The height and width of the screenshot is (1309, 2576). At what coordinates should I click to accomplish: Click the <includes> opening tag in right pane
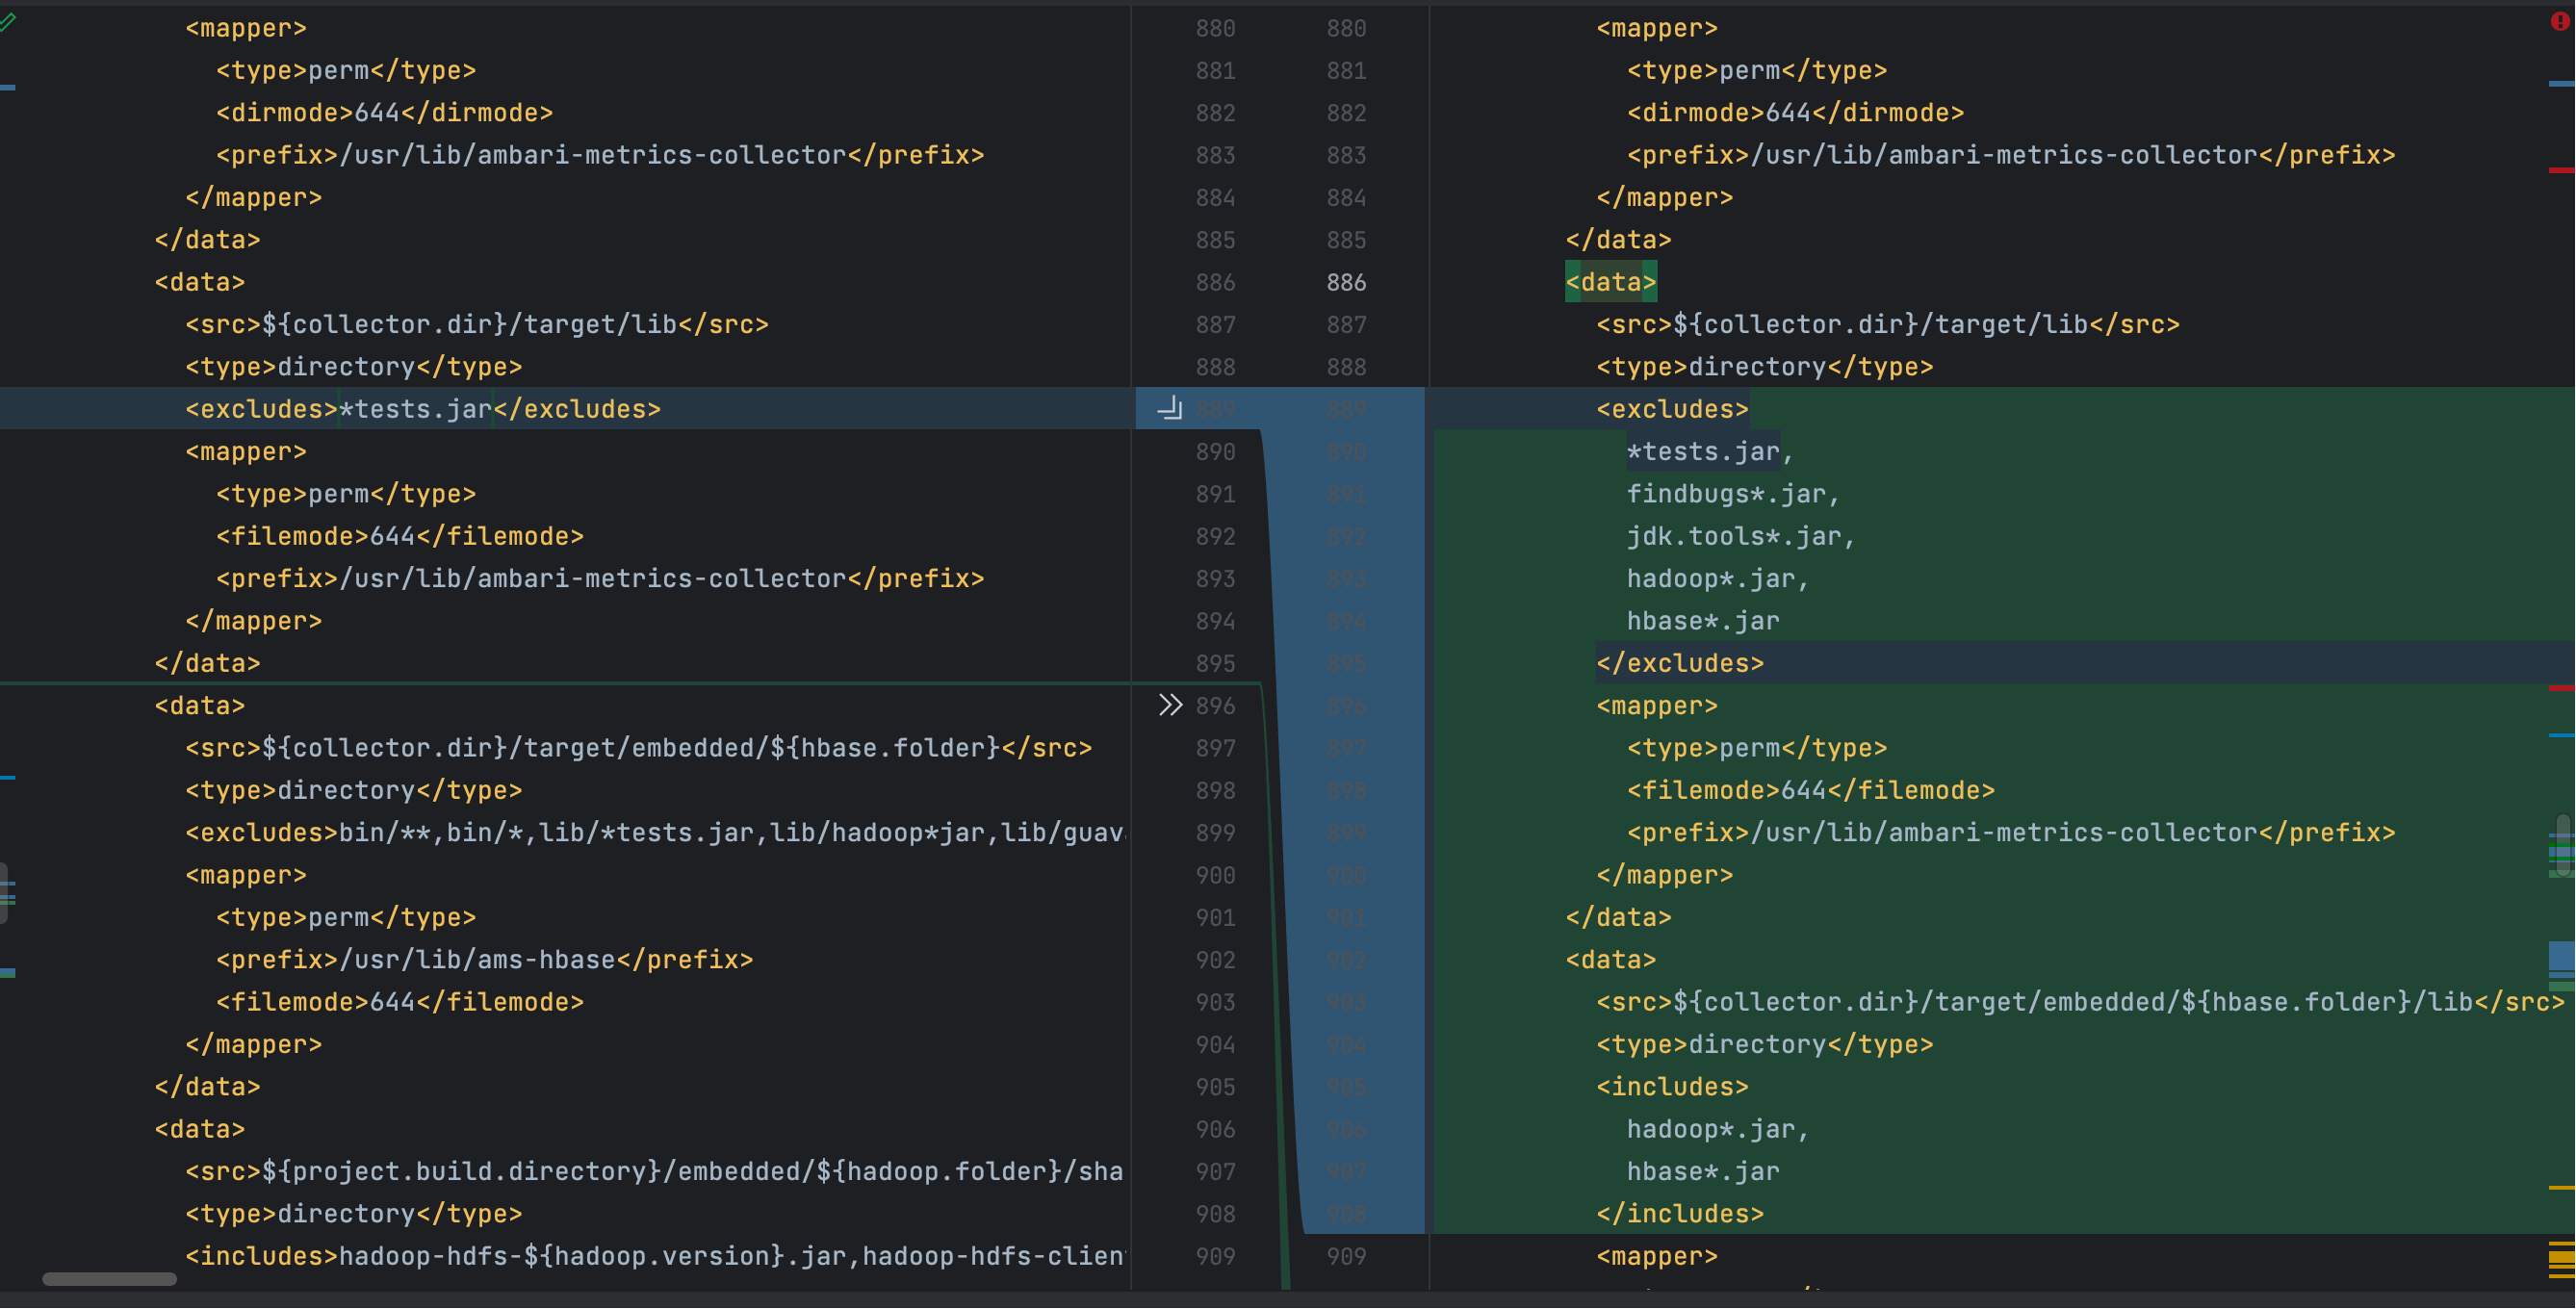(x=1672, y=1087)
